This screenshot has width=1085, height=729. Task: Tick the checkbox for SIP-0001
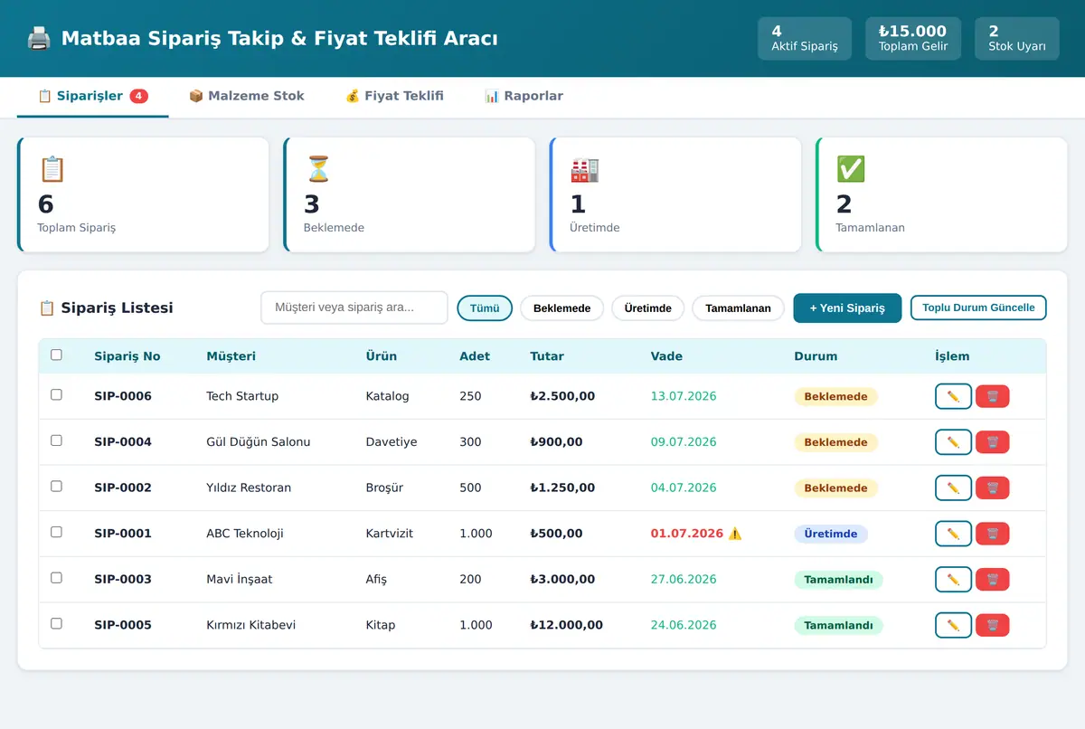click(56, 532)
